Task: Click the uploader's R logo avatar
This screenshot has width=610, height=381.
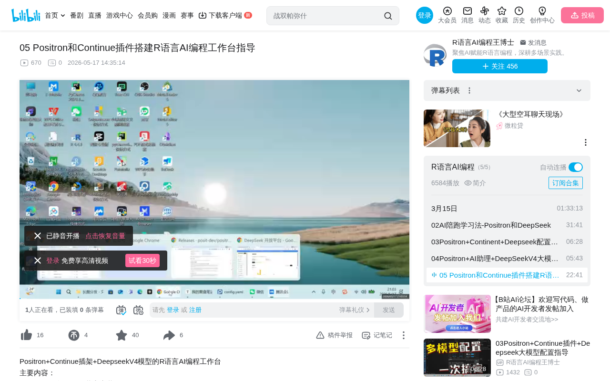Action: coord(435,56)
